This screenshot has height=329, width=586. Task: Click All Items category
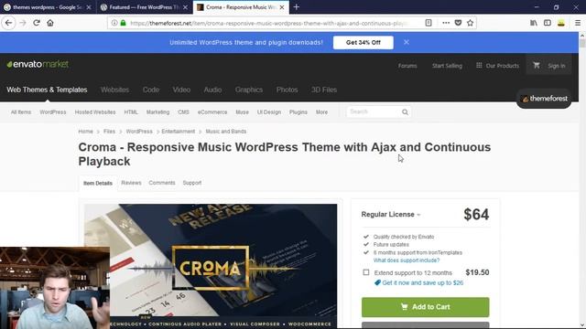tap(21, 111)
